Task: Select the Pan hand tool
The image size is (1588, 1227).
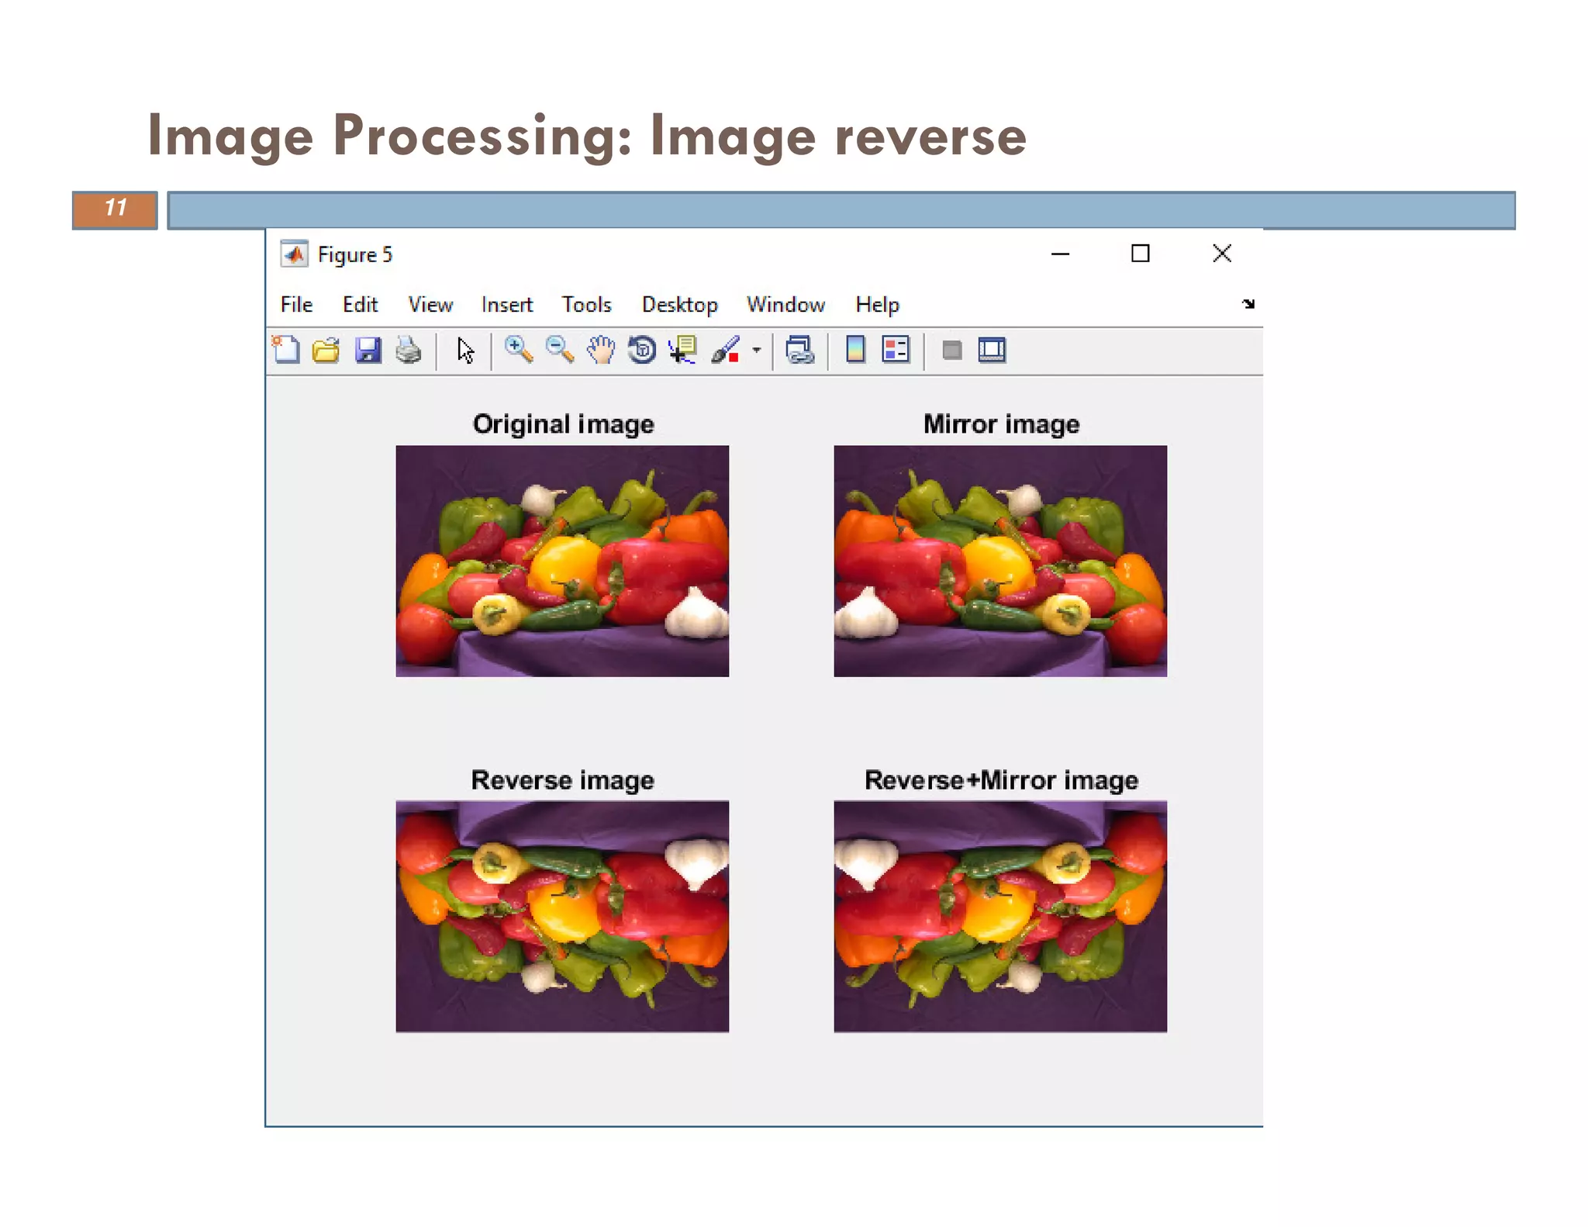Action: point(600,351)
